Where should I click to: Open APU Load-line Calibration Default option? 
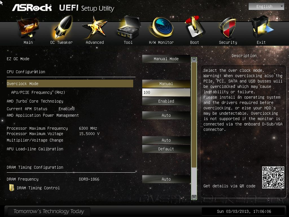166,149
